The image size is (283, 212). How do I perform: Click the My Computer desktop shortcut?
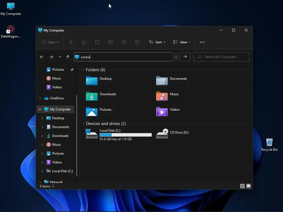pos(11,9)
